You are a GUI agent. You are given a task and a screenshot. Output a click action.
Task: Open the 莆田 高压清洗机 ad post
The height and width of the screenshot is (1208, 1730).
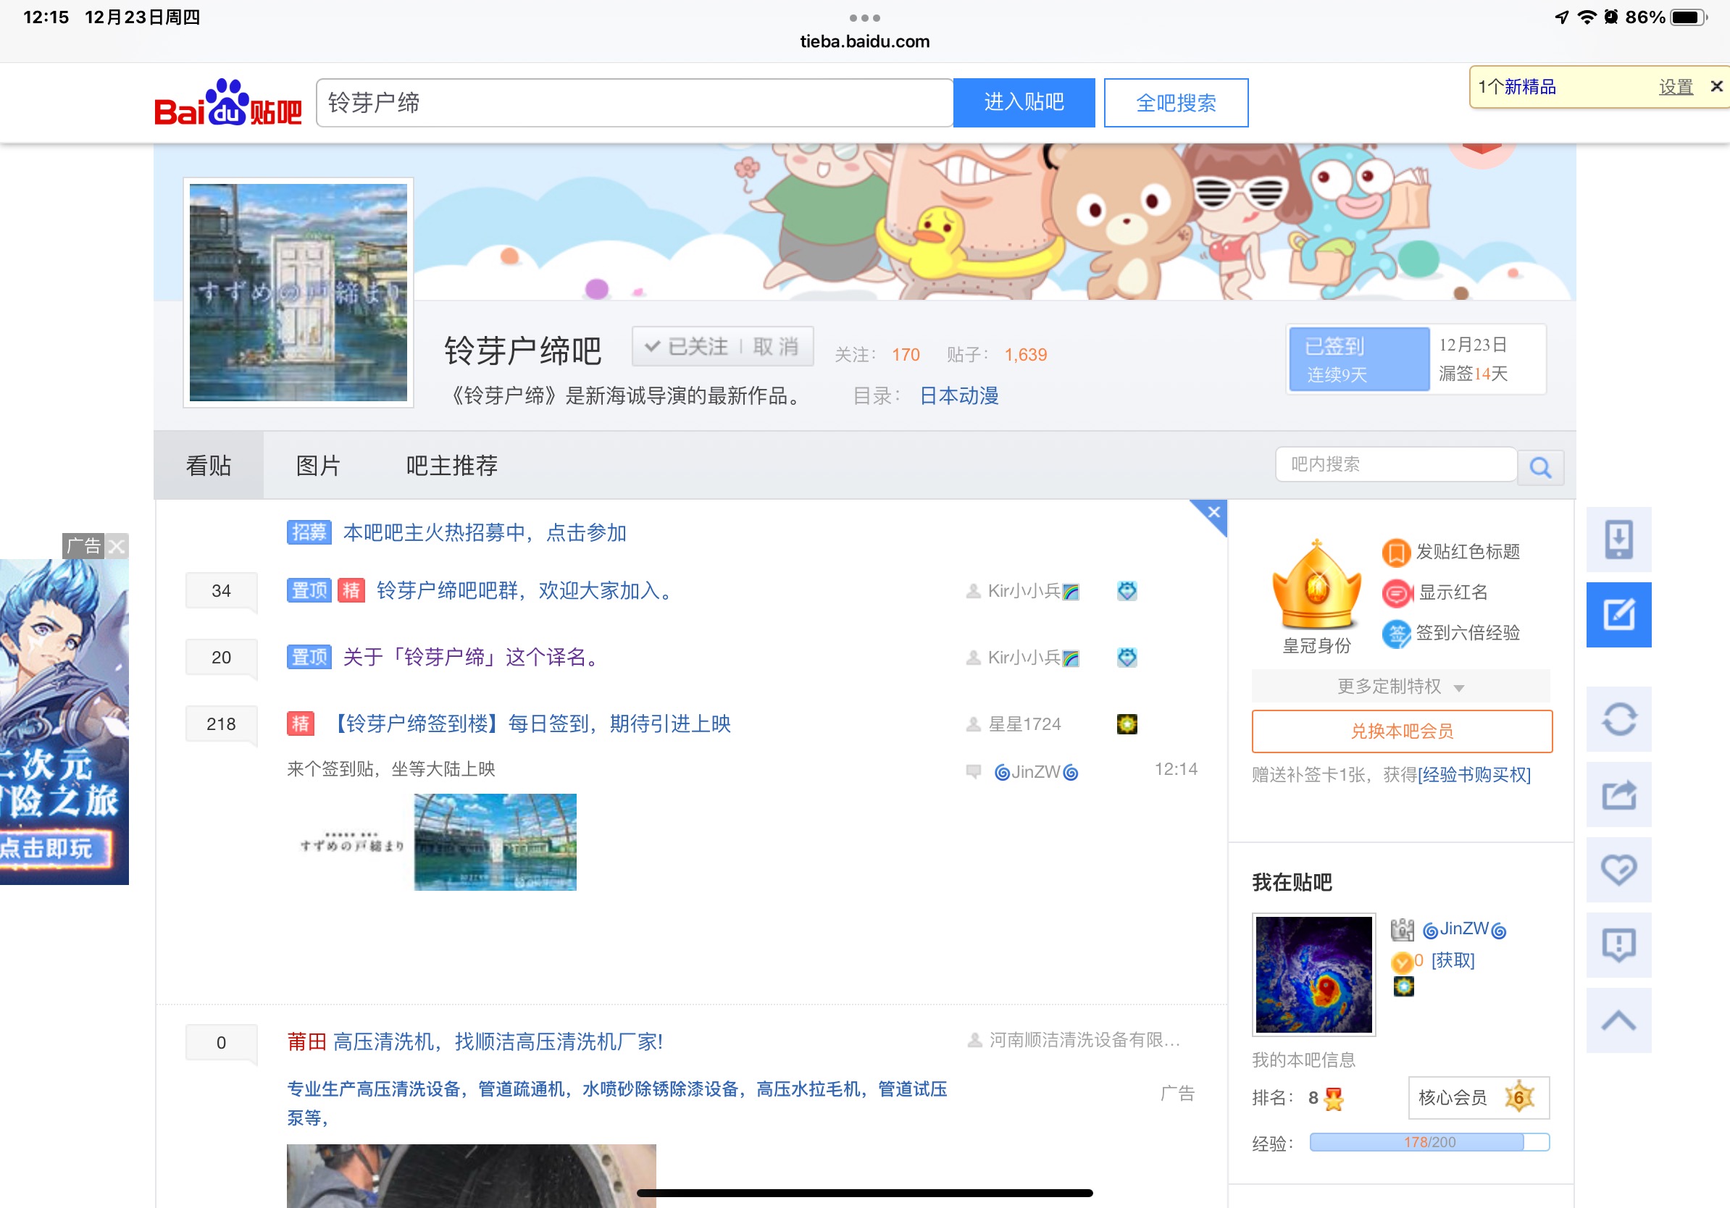tap(475, 1041)
